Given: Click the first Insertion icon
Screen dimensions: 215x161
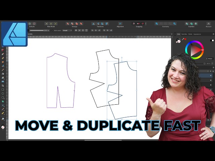Looking at the screenshot, I should click(187, 24).
